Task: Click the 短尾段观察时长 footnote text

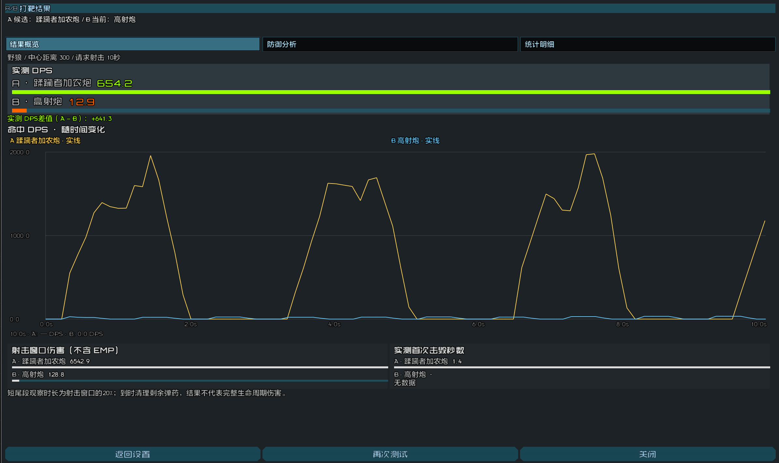Action: coord(147,393)
